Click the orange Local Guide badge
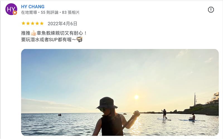This screenshot has width=223, height=139. pyautogui.click(x=15, y=13)
